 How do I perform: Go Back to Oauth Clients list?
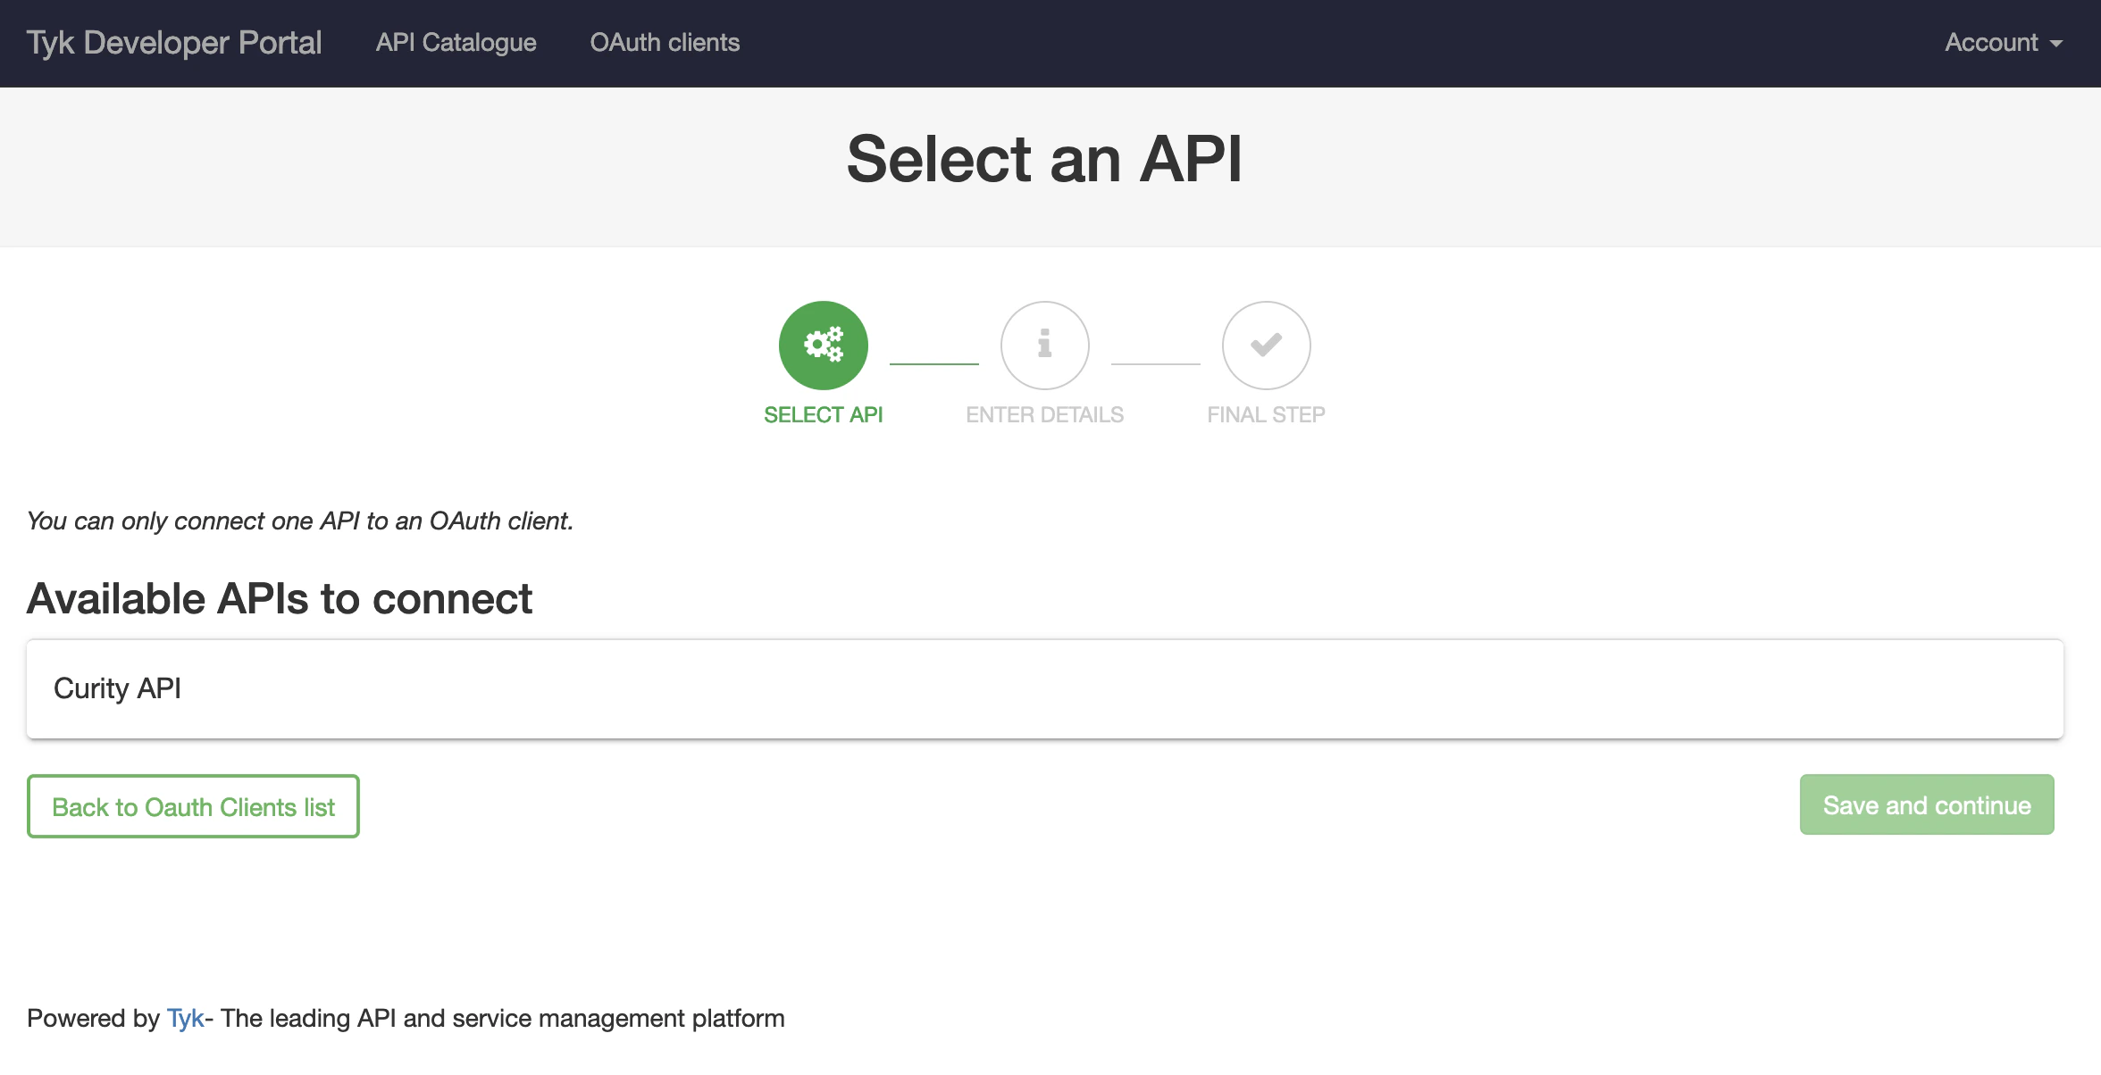point(193,806)
